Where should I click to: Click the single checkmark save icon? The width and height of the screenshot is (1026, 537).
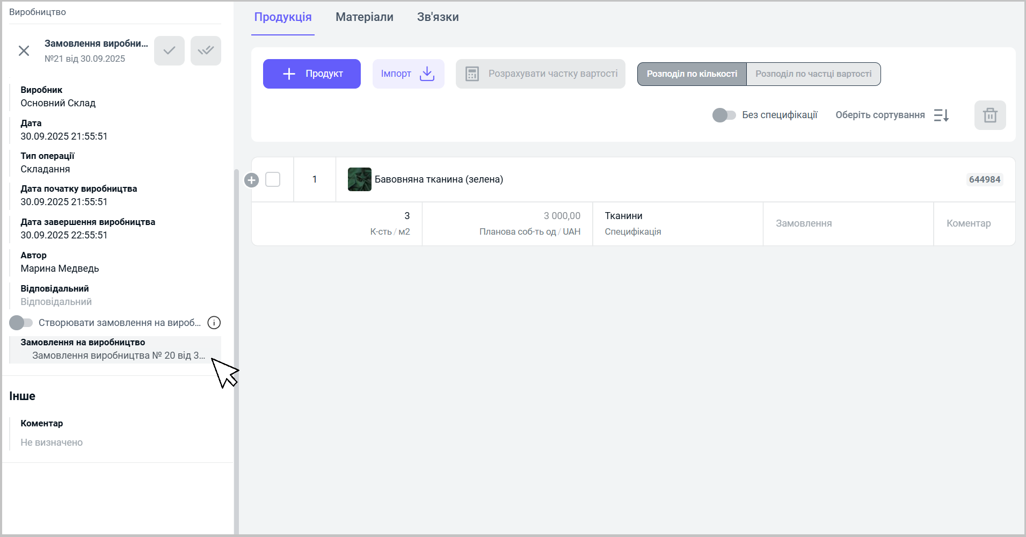tap(169, 51)
